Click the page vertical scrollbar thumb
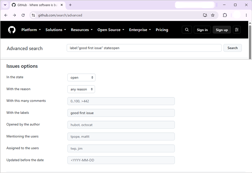The width and height of the screenshot is (252, 173). coord(250,42)
